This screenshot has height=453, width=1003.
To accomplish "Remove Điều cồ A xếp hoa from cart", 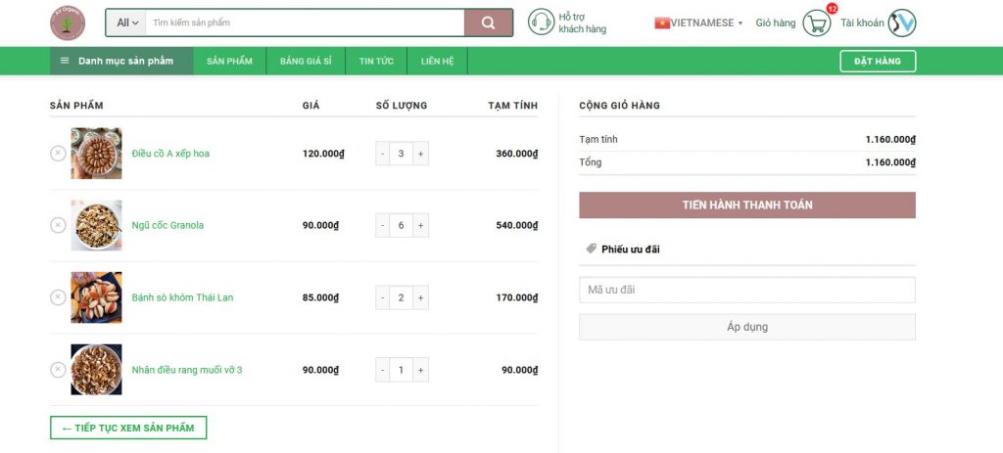I will [x=58, y=154].
